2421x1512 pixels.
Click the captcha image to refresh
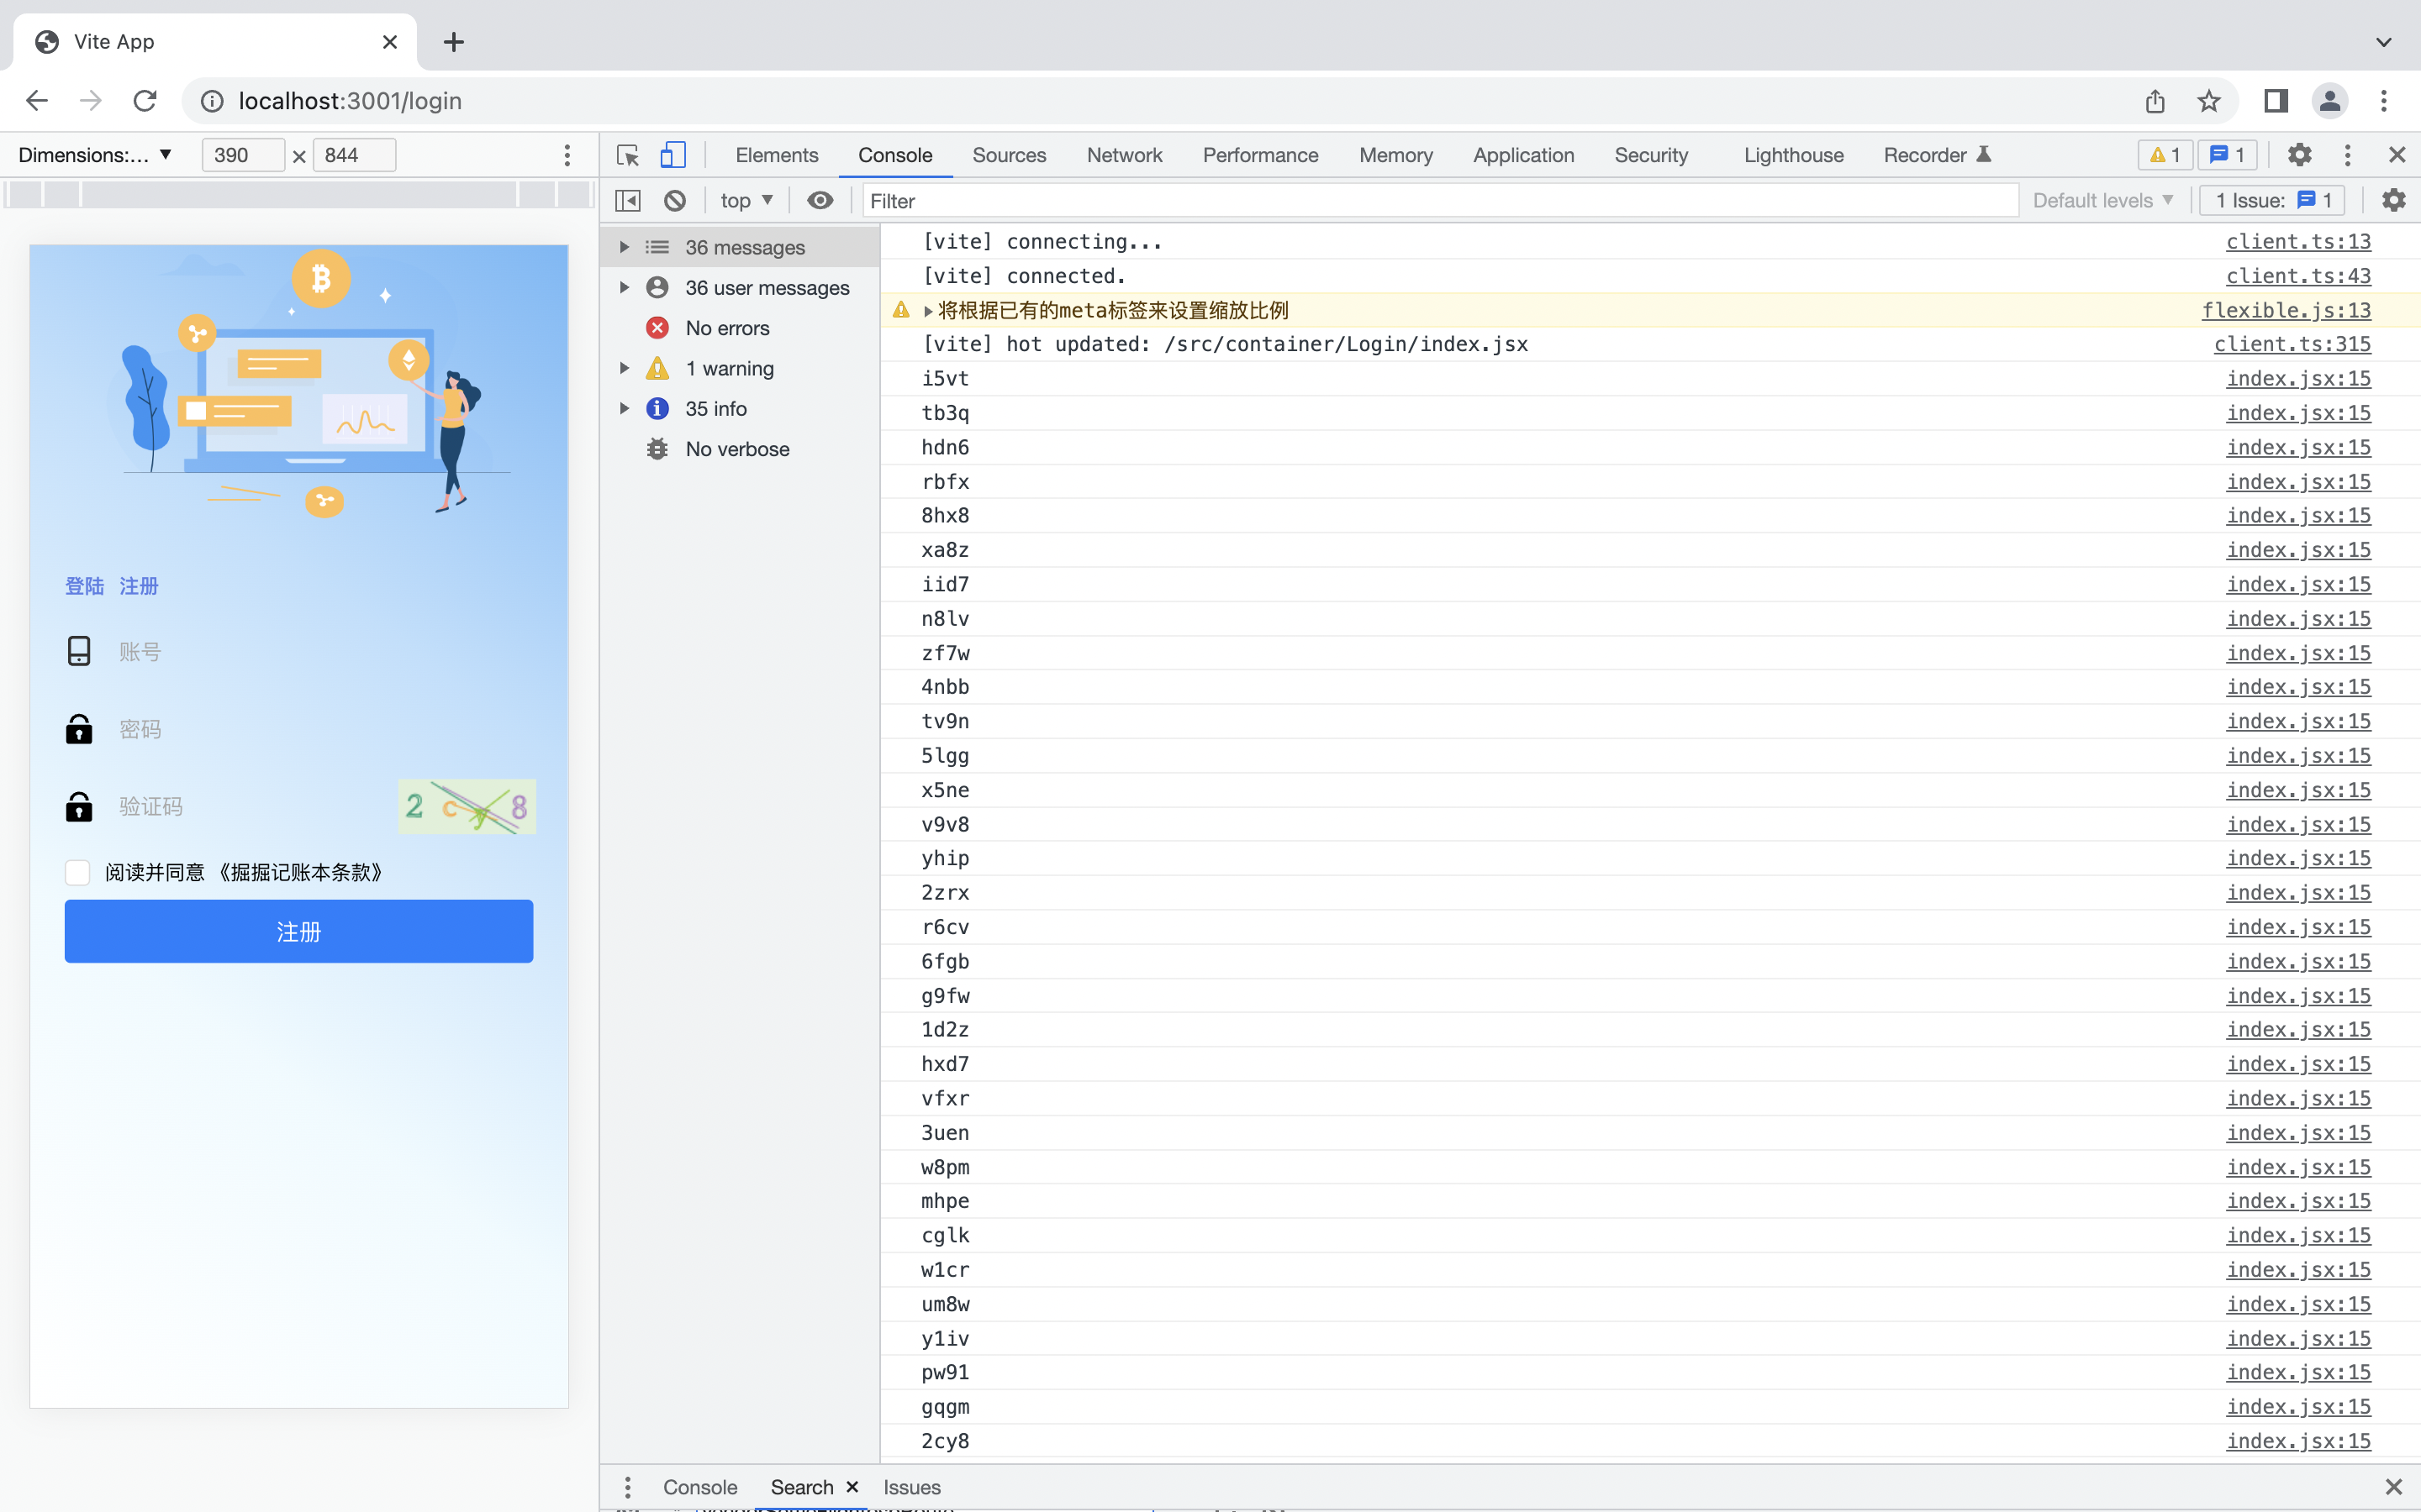[467, 806]
